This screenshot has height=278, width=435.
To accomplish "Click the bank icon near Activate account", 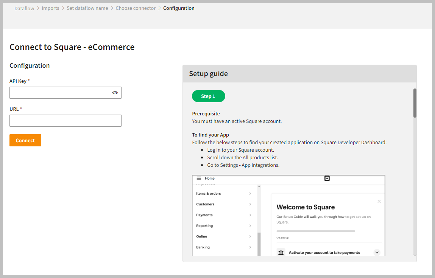I will tap(281, 252).
